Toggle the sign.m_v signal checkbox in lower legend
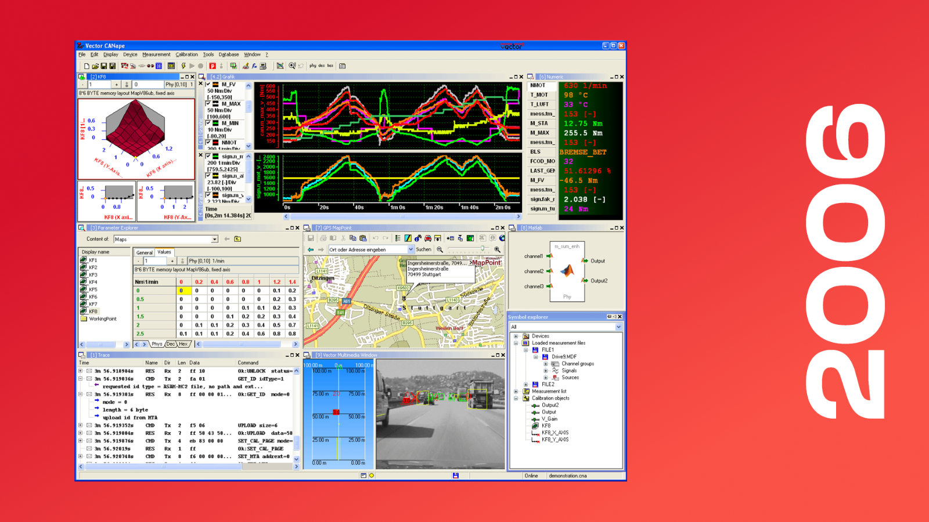Viewport: 929px width, 522px height. coord(208,195)
